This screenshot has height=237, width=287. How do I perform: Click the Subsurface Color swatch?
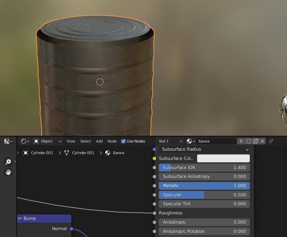(x=223, y=158)
